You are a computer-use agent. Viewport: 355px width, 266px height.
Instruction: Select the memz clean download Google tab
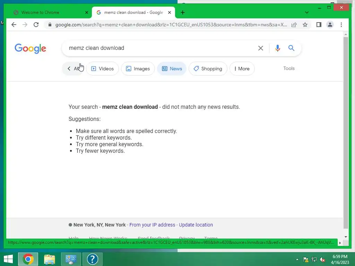point(133,12)
